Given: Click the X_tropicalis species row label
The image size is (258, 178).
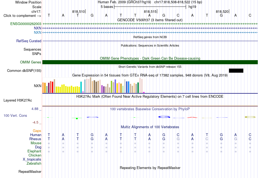Looking at the screenshot, I should click(32, 159).
